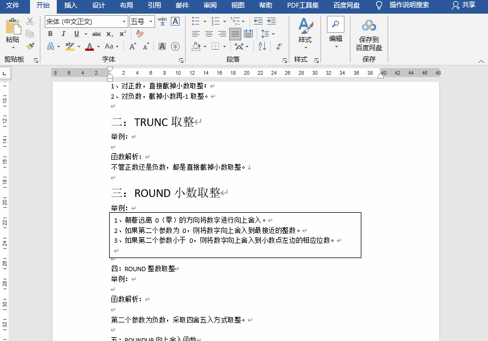Toggle justified alignment
Screen dimensions: 488x341
(x=235, y=34)
